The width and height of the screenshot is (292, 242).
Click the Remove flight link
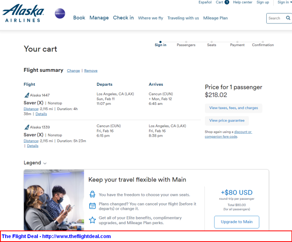point(91,71)
